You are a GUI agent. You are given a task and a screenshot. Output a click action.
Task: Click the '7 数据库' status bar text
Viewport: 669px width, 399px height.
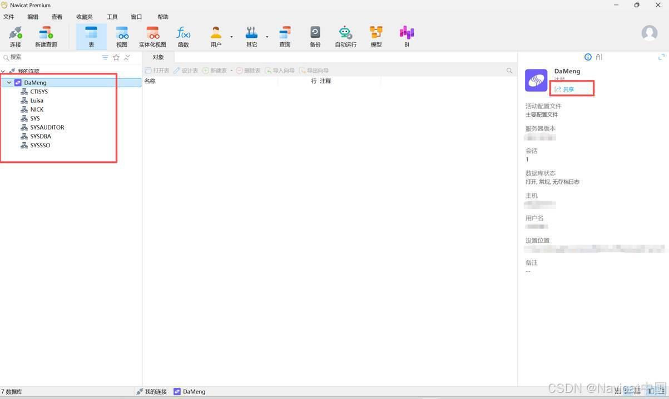coord(12,392)
